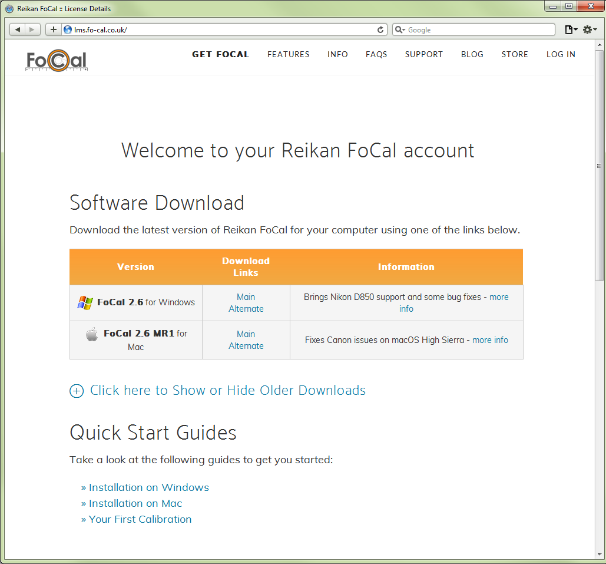
Task: Open the STORE menu item
Action: [x=515, y=55]
